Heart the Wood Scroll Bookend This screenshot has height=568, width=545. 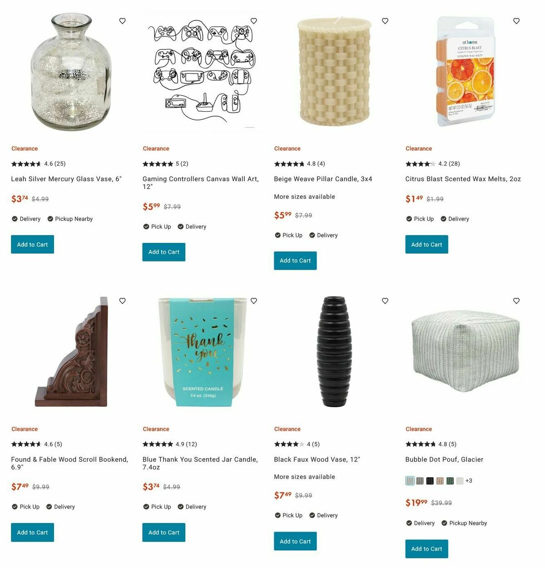[x=122, y=301]
